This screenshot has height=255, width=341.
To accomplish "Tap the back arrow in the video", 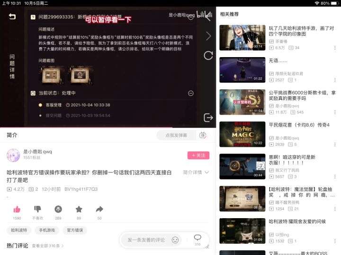I will (12, 17).
